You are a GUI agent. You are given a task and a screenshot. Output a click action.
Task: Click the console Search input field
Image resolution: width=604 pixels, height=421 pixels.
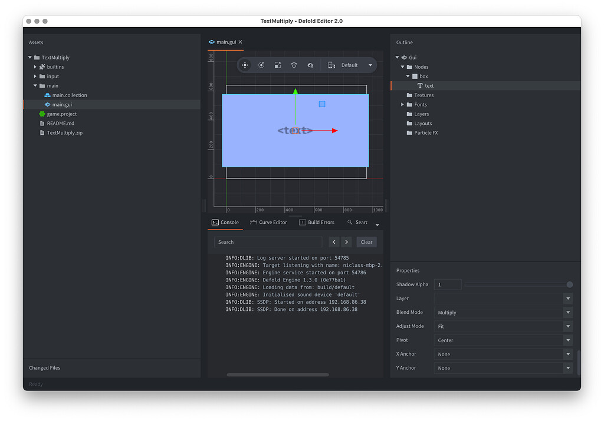(x=267, y=241)
